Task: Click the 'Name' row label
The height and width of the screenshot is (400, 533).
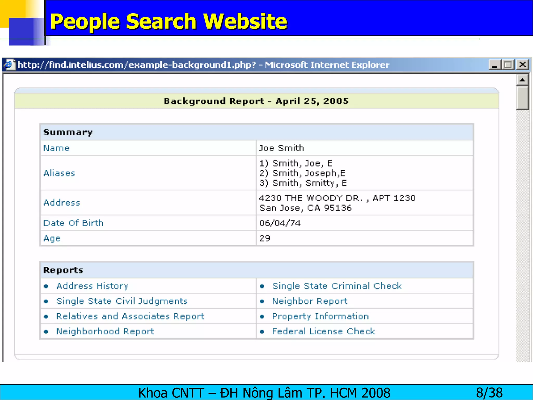Action: coord(56,148)
